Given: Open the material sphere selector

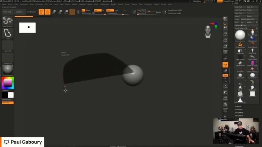Looking at the screenshot, I should pos(8,70).
